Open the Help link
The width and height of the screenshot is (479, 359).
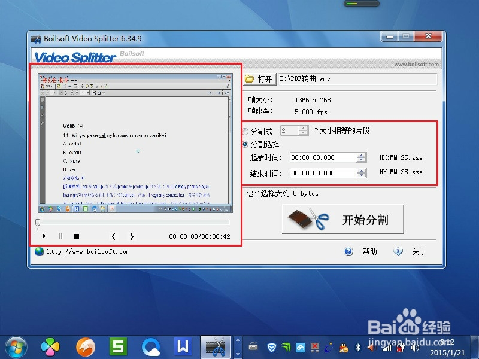(x=369, y=251)
